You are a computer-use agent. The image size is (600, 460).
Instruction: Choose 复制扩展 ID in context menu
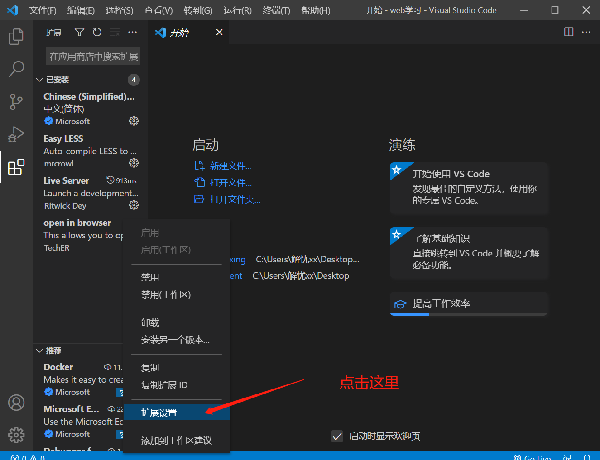(177, 385)
